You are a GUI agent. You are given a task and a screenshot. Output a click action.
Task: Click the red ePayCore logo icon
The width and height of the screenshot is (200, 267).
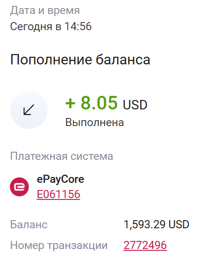[19, 187]
